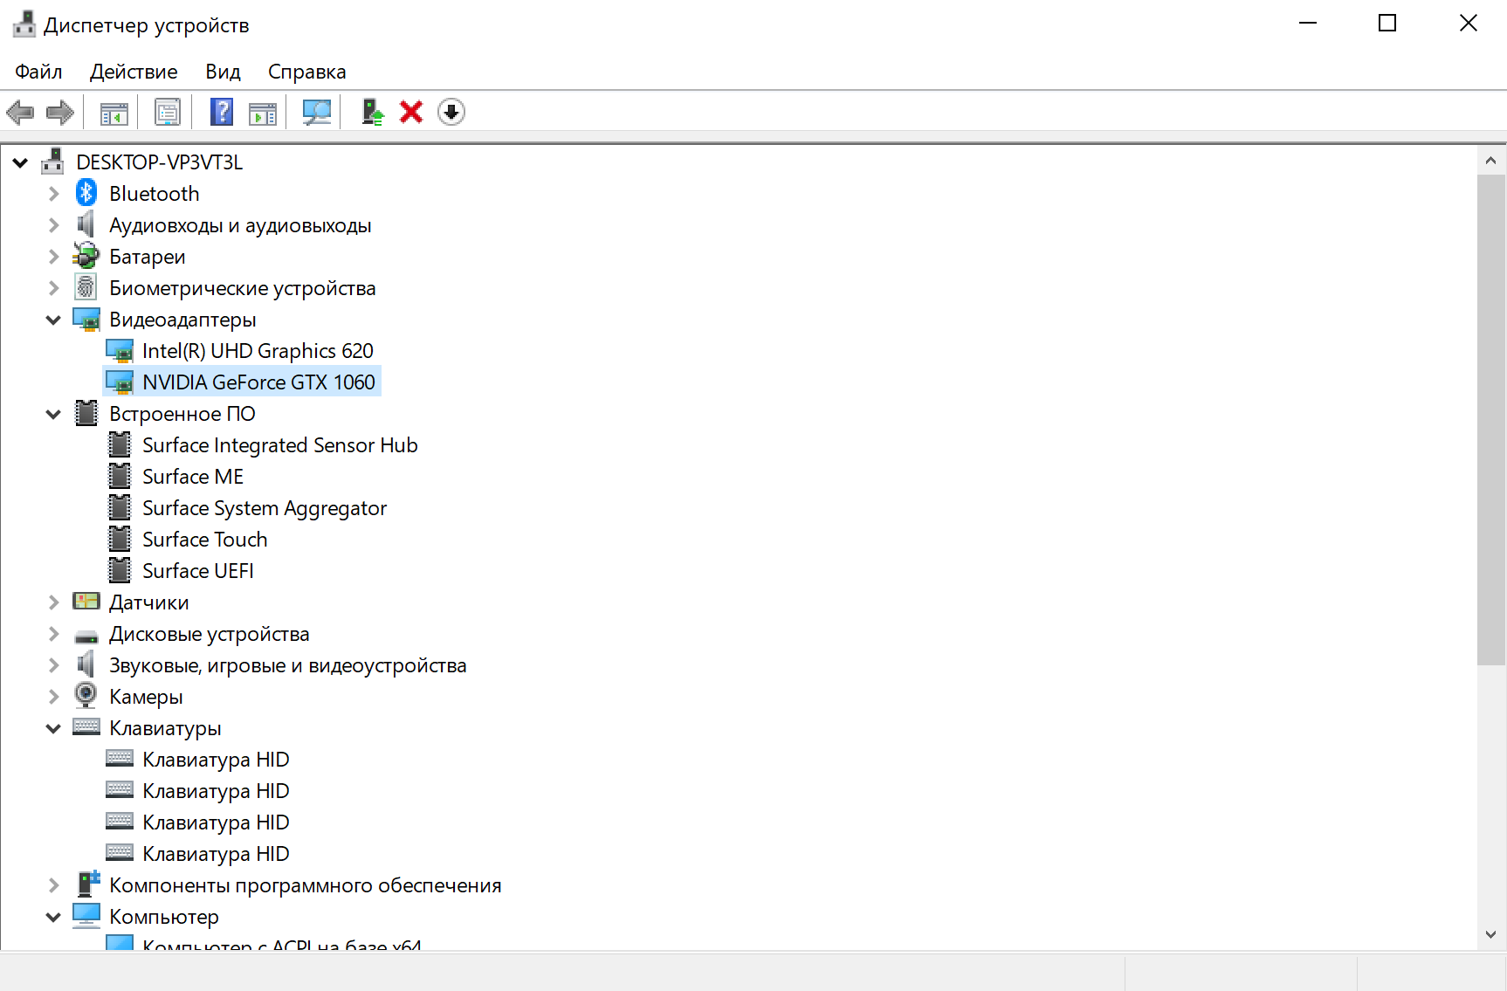Image resolution: width=1507 pixels, height=991 pixels.
Task: Select the Surface ME firmware item
Action: click(193, 477)
